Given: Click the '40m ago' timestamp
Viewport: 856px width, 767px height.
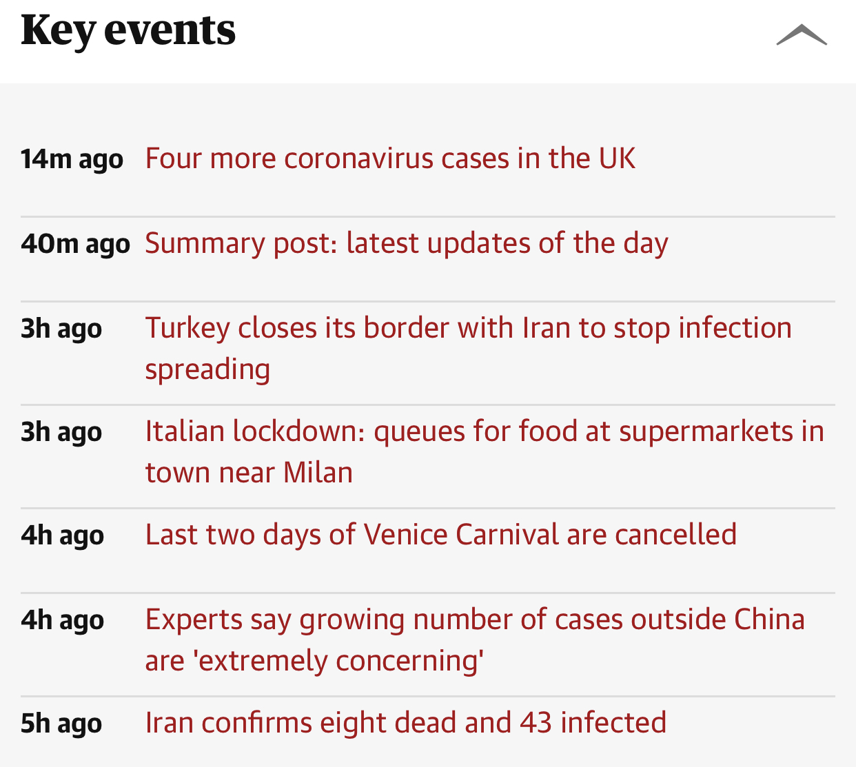Looking at the screenshot, I should [x=75, y=244].
